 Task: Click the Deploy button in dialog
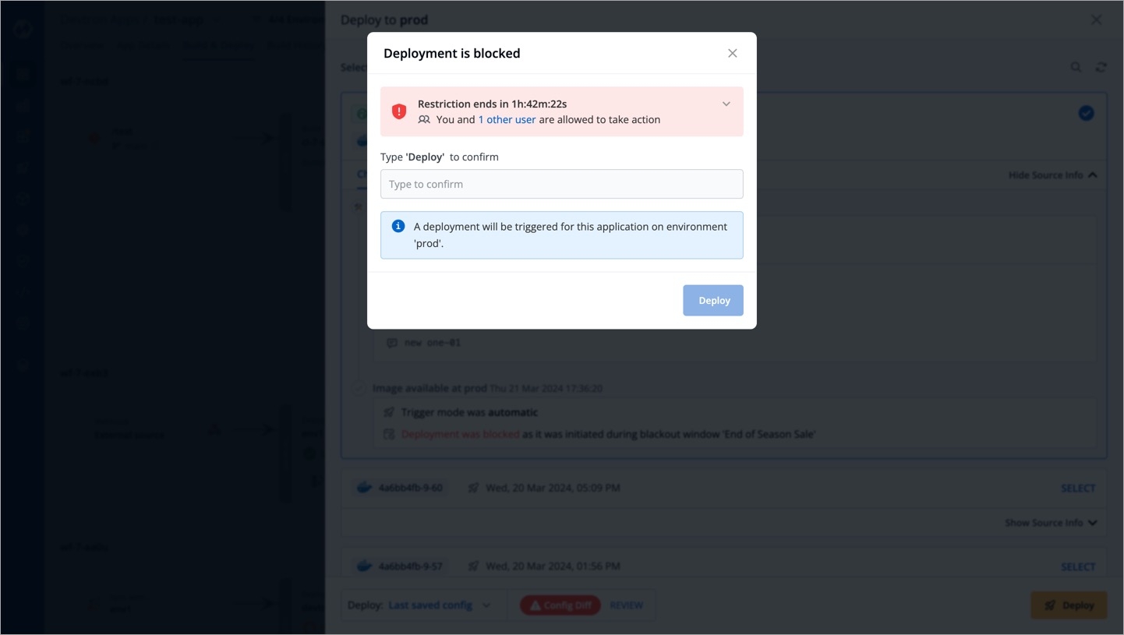point(713,300)
